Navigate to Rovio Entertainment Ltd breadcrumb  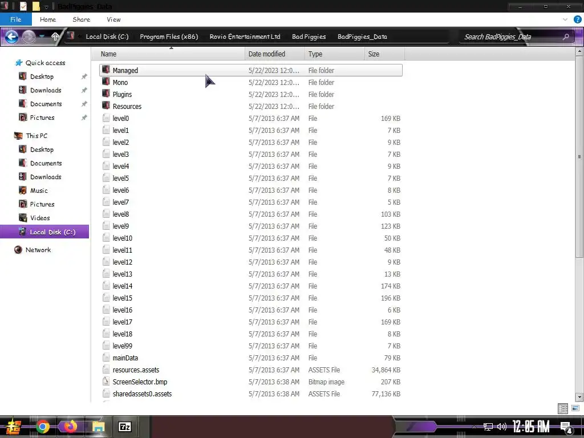(245, 36)
